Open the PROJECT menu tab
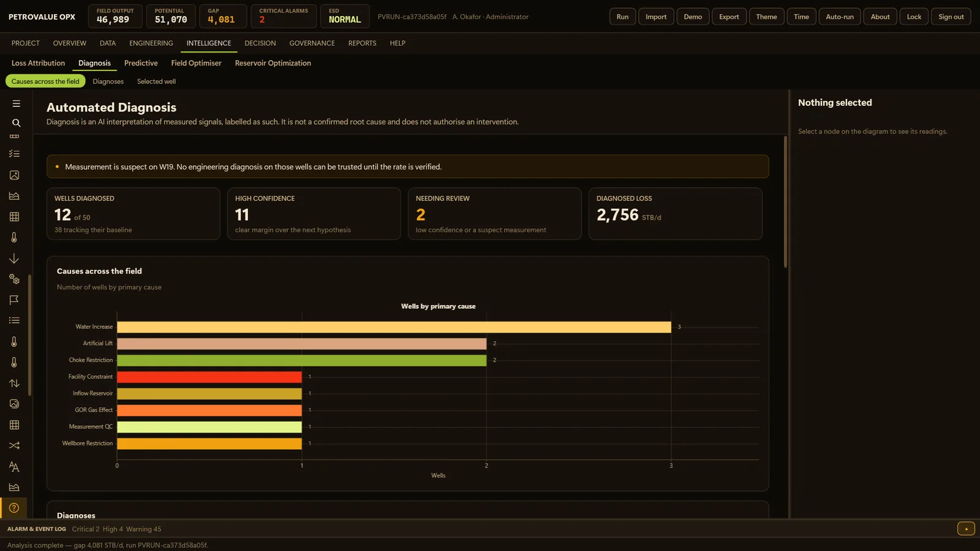The image size is (980, 551). [26, 43]
